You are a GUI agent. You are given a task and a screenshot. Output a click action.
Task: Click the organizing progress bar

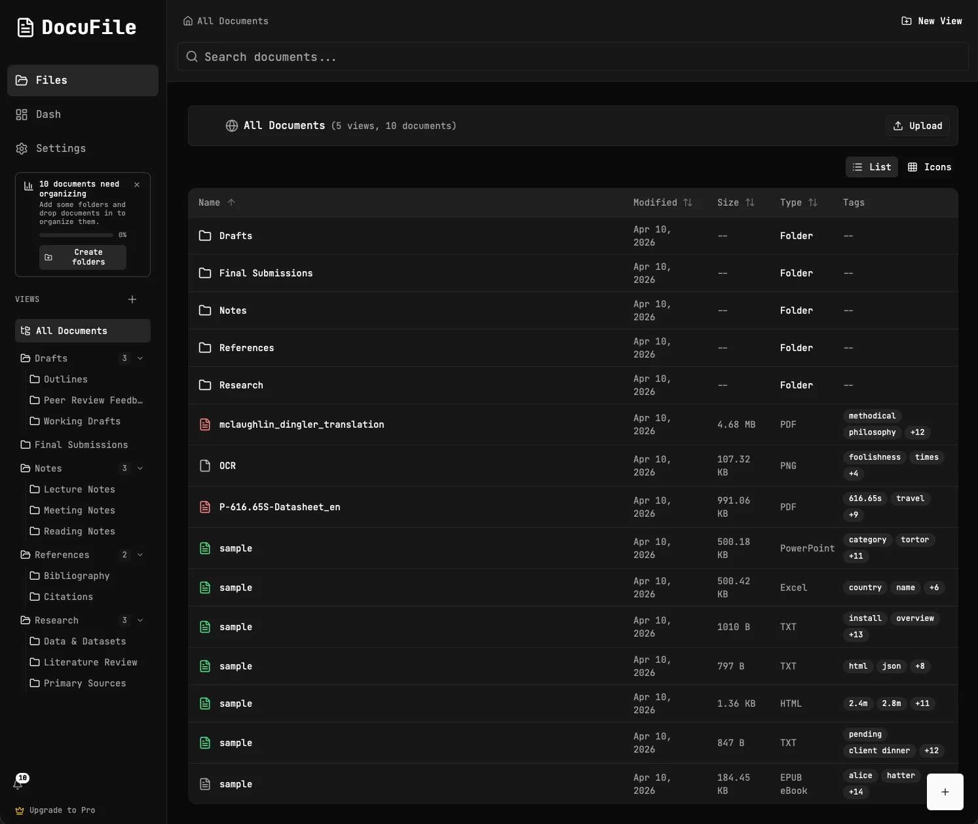[x=76, y=235]
